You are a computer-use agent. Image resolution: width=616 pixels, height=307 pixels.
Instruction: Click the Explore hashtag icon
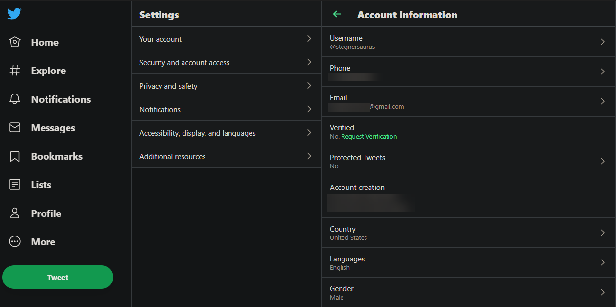(15, 71)
